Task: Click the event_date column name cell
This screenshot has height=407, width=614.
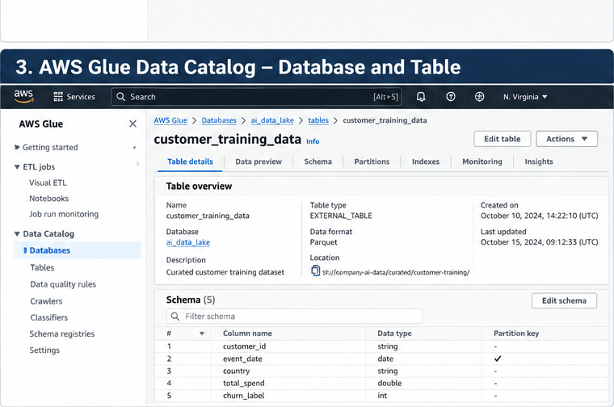Action: point(242,359)
